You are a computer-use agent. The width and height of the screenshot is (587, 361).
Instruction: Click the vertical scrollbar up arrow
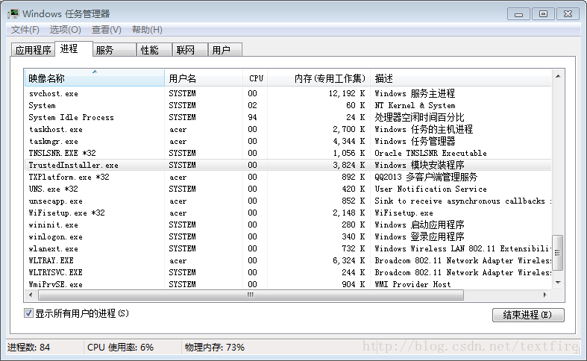[x=558, y=76]
